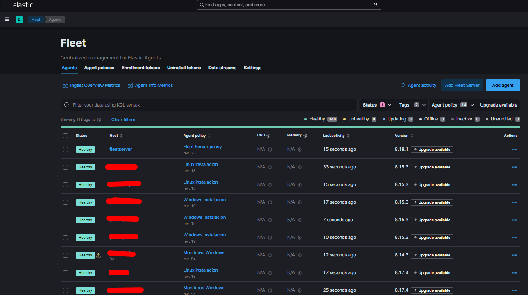Sort the table by the Host column

tap(116, 136)
